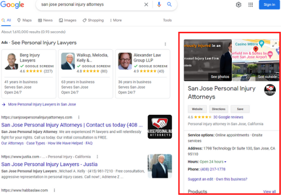Switch to the Images tab

click(x=68, y=20)
